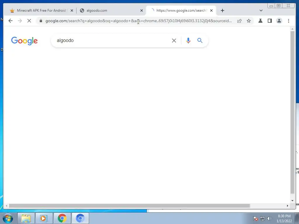Screen dimensions: 299x224
Task: Open Windows Explorer from the taskbar
Action: tap(26, 218)
